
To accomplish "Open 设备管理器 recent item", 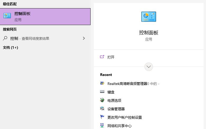I will [116, 109].
